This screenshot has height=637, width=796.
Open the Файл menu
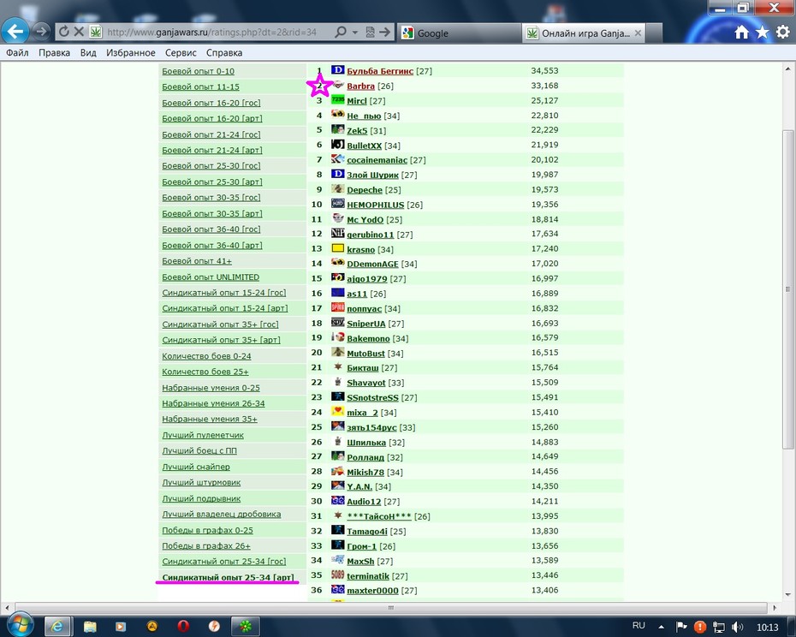coord(17,53)
